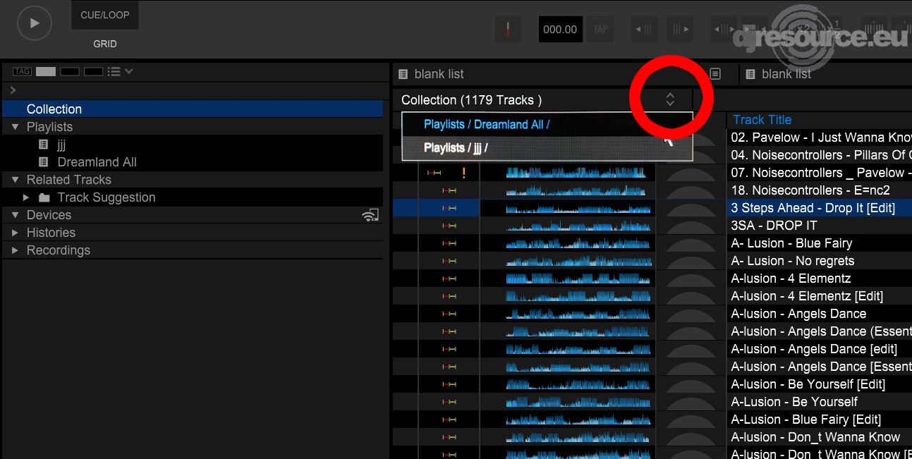Click Collection (1179 Tracks) header label
The width and height of the screenshot is (912, 459).
point(472,100)
